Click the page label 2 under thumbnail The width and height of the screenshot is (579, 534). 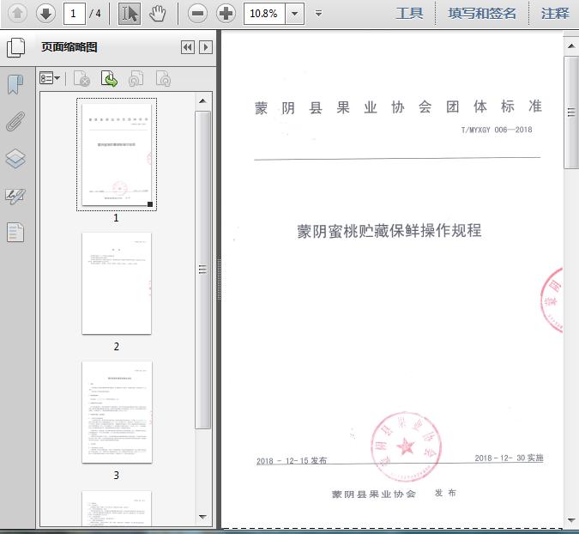[117, 347]
